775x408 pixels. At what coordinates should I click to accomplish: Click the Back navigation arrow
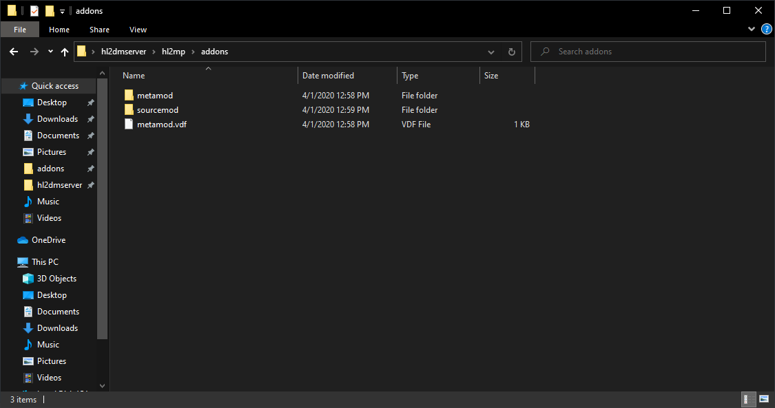(14, 52)
